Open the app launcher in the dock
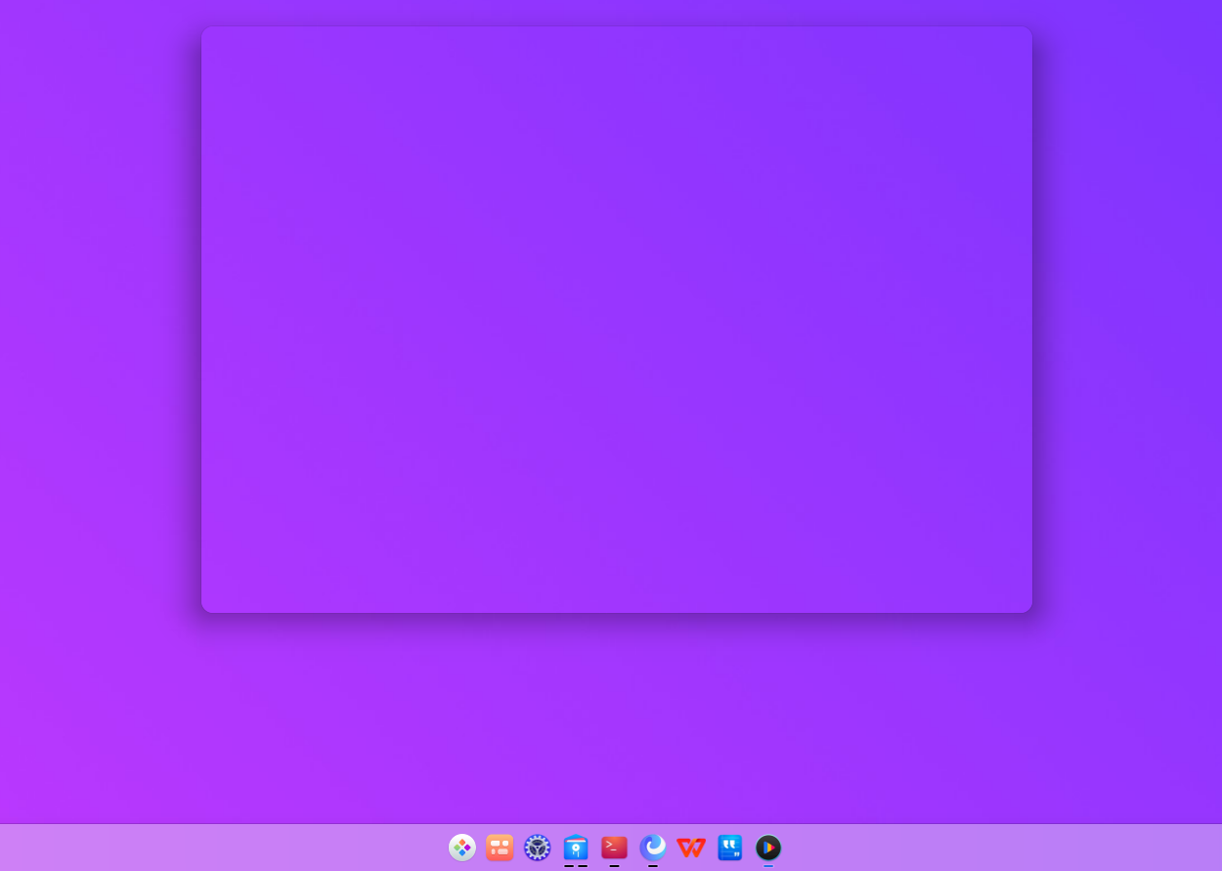Image resolution: width=1222 pixels, height=871 pixels. [x=462, y=848]
